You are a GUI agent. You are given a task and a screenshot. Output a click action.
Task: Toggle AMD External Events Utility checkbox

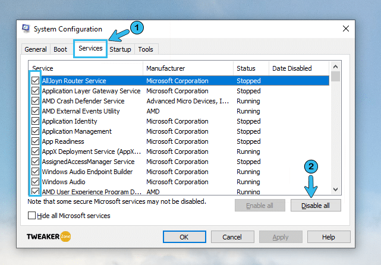click(36, 111)
